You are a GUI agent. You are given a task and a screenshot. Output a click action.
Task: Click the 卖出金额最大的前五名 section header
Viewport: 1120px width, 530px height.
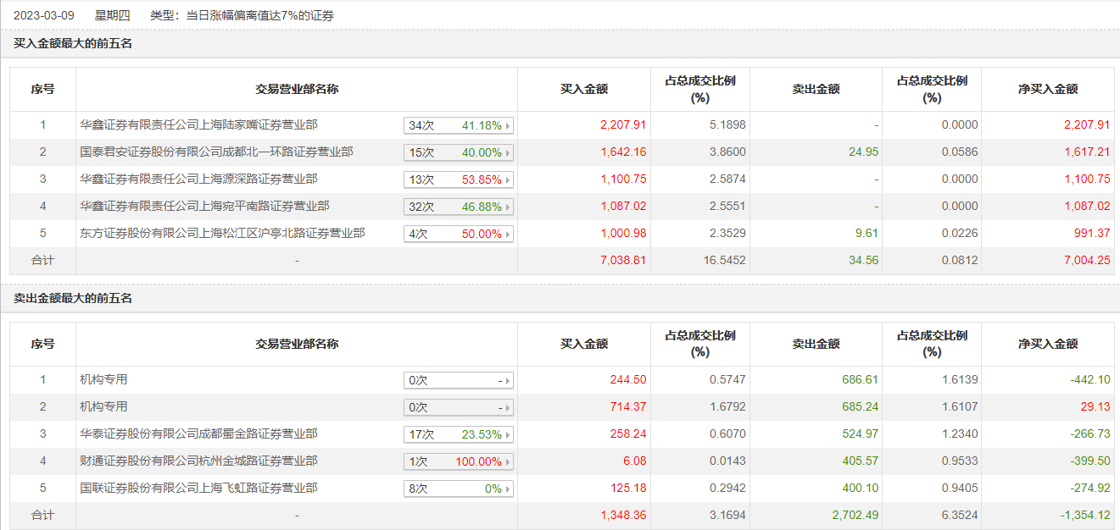click(73, 299)
